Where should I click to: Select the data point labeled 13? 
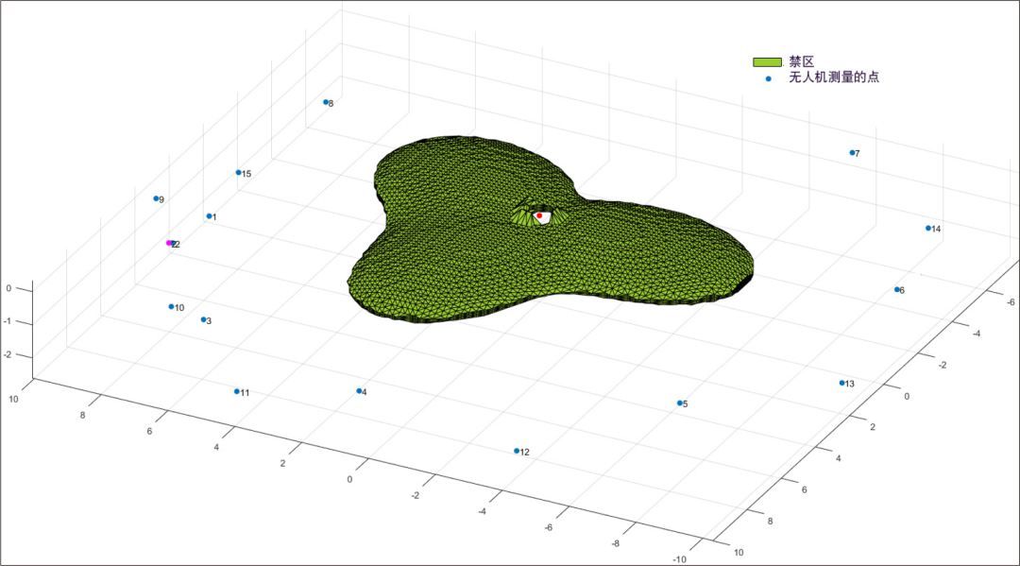point(841,383)
